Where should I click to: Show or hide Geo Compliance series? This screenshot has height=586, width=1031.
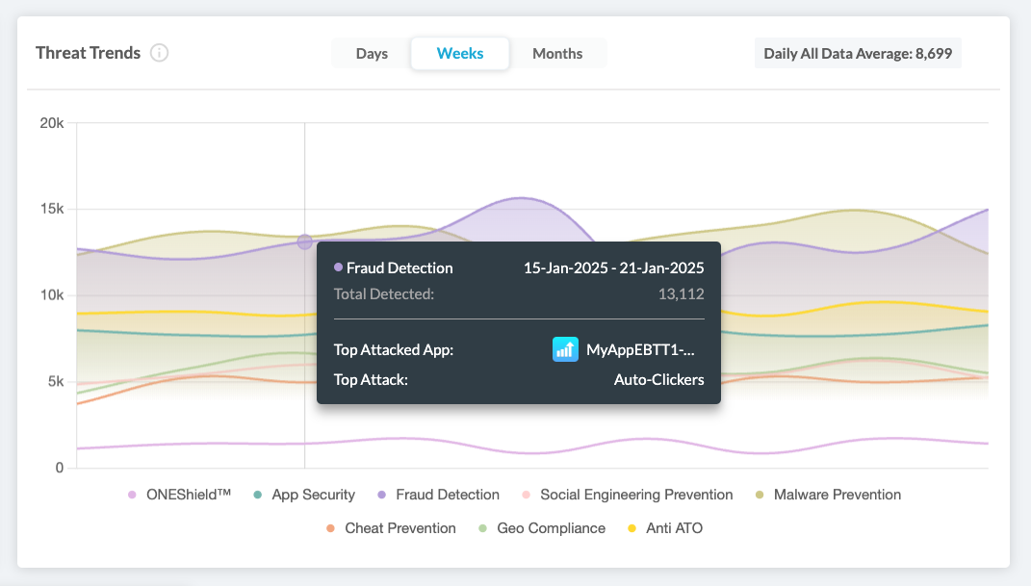click(551, 528)
